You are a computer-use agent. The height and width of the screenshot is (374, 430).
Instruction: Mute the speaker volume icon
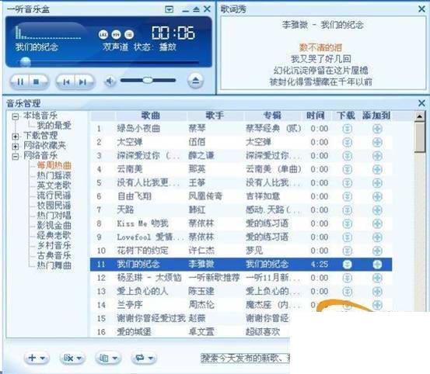tap(110, 81)
